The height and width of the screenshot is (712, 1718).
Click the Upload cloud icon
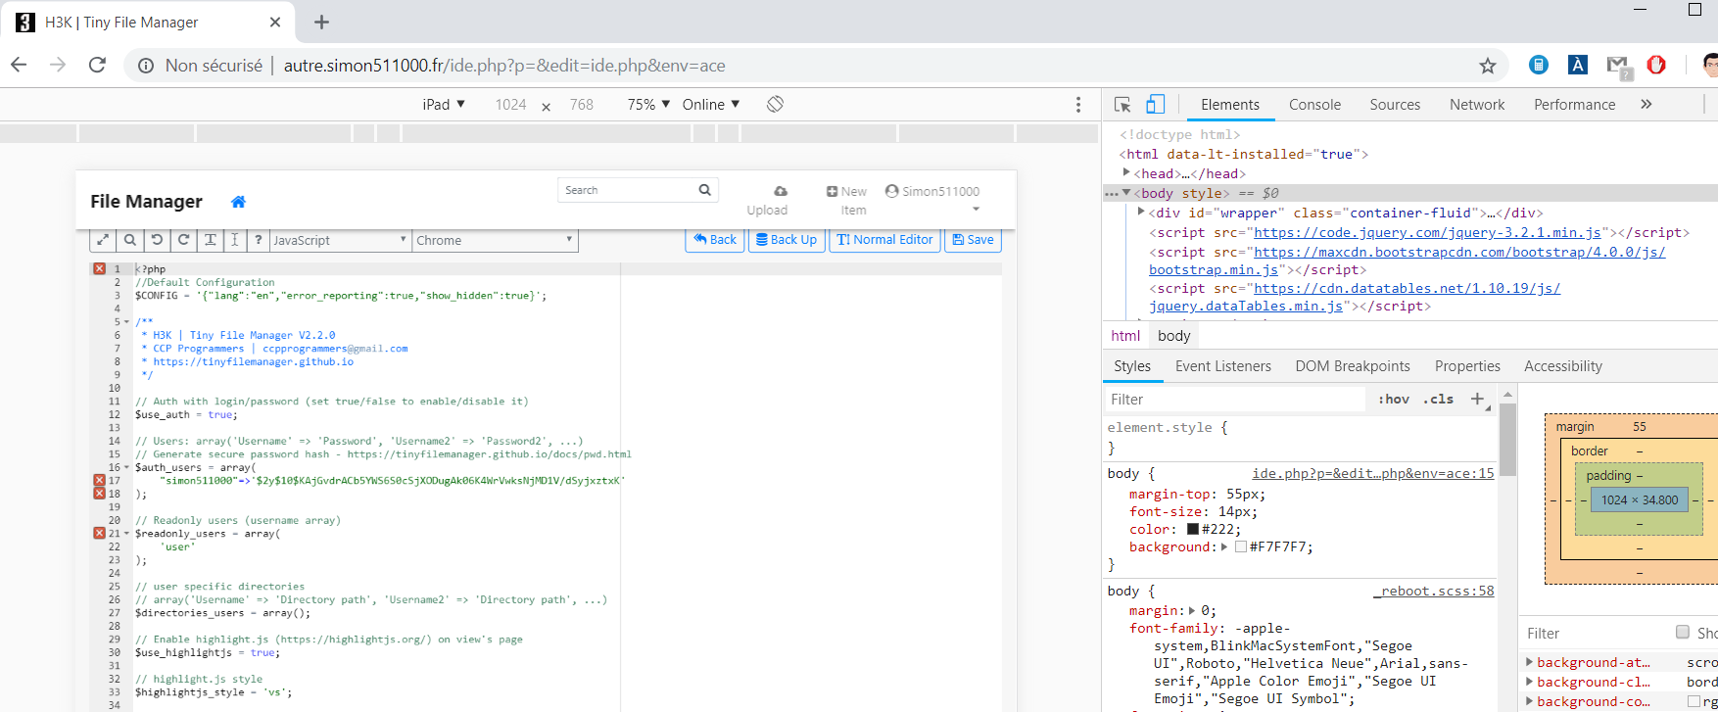(780, 191)
